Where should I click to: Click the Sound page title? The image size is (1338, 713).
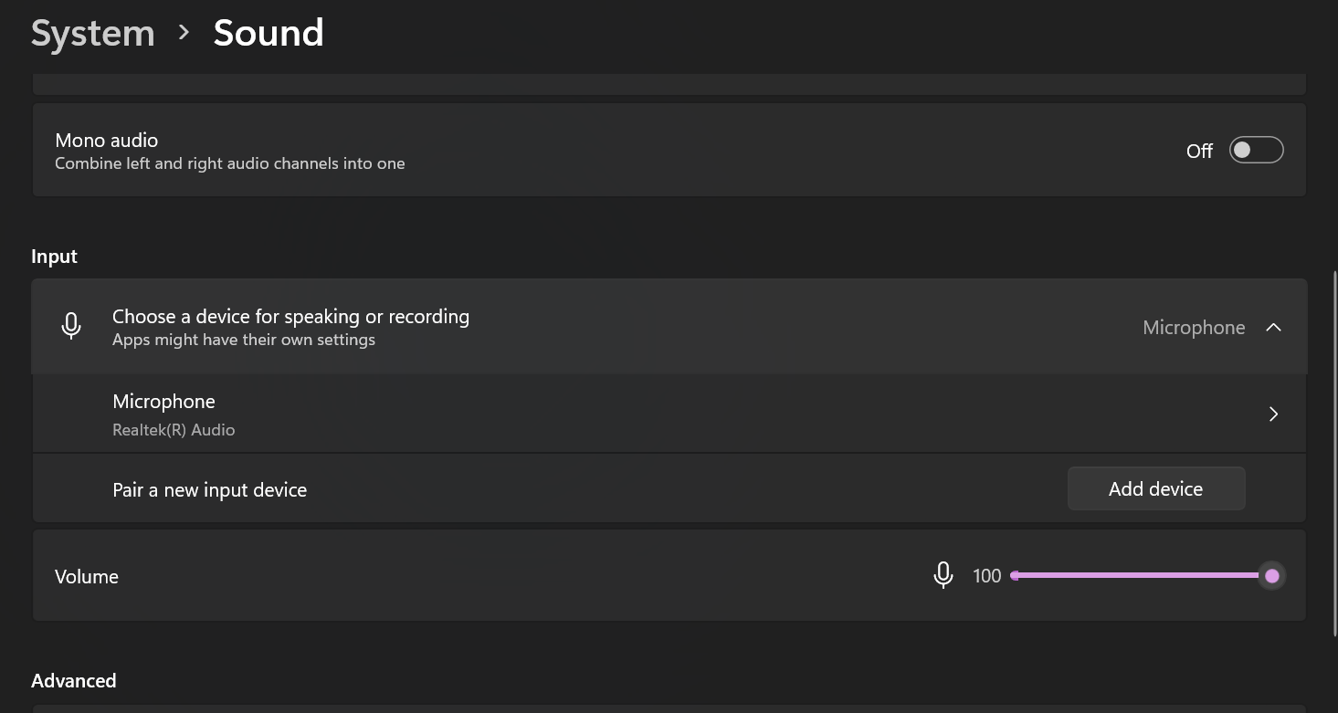tap(269, 33)
